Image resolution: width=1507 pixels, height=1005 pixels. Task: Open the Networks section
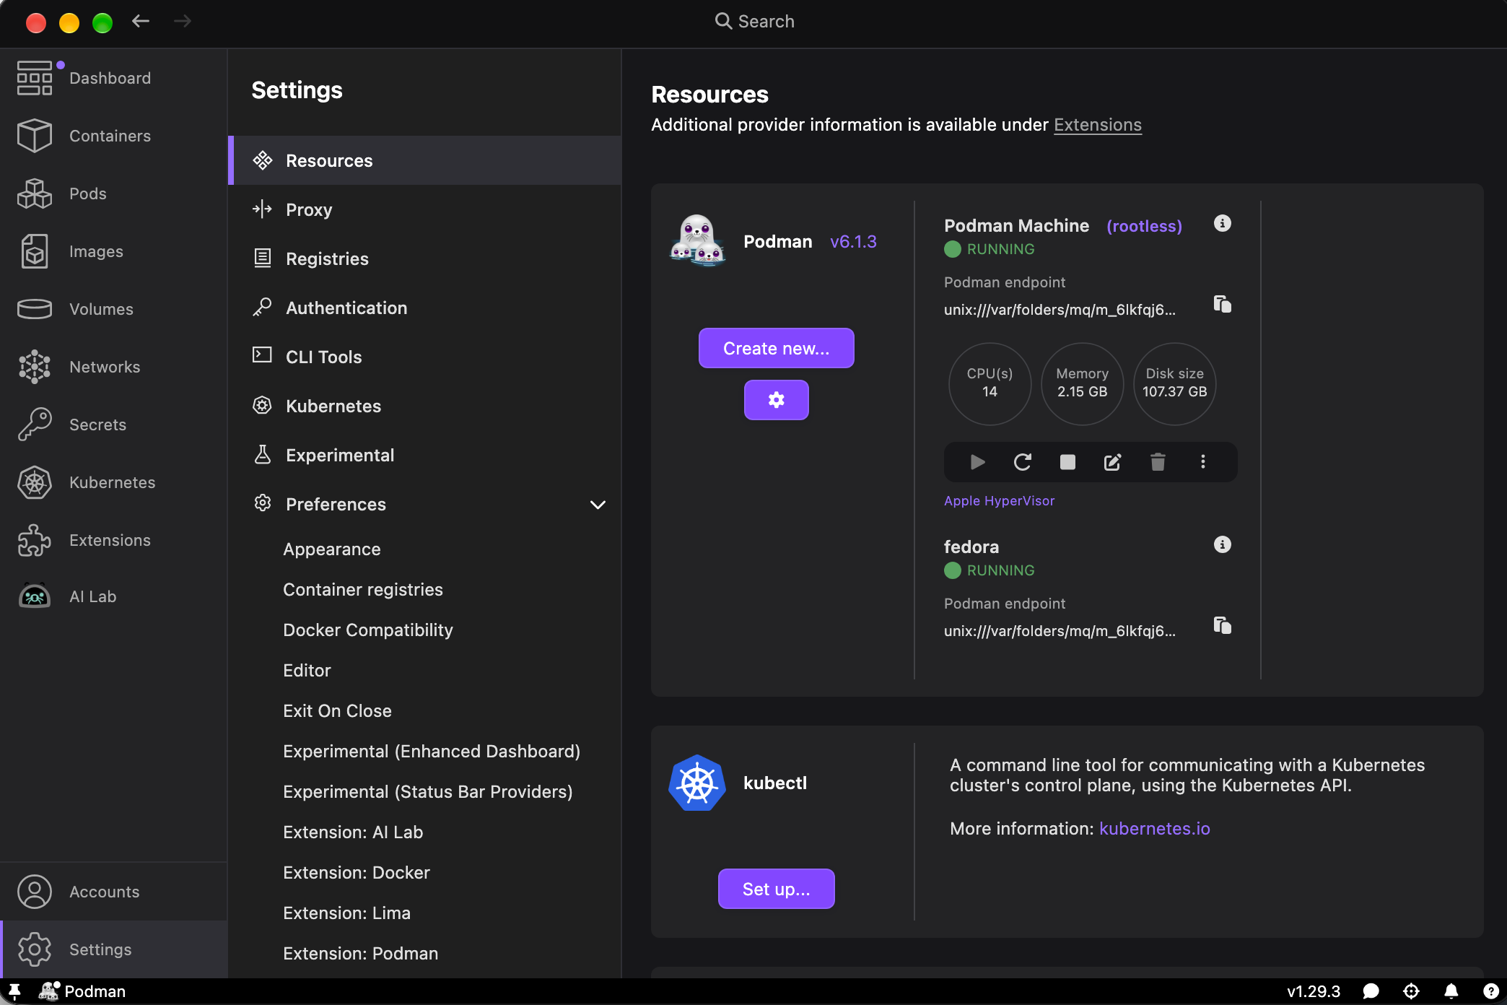[x=113, y=367]
